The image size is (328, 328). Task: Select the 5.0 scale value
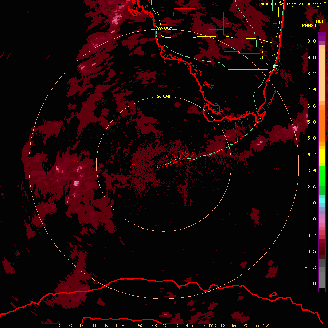312,138
